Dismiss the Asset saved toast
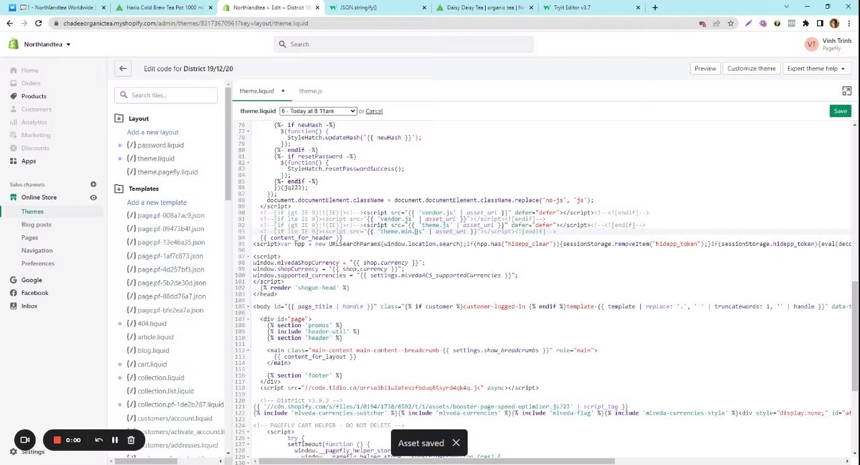The height and width of the screenshot is (465, 860). pos(456,443)
